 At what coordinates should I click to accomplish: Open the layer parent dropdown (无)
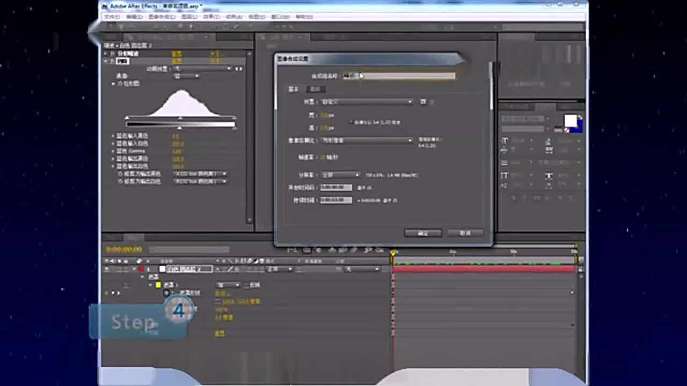[362, 269]
